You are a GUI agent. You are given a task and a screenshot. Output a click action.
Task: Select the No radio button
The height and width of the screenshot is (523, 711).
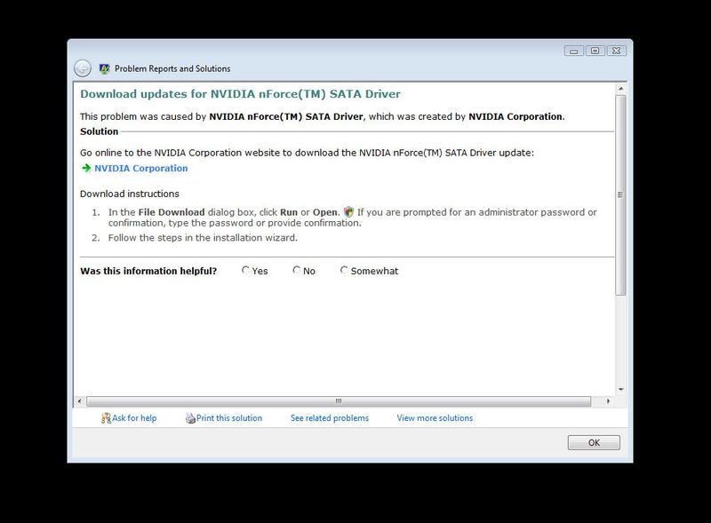click(297, 270)
